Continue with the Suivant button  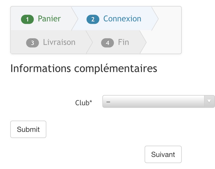(x=163, y=154)
